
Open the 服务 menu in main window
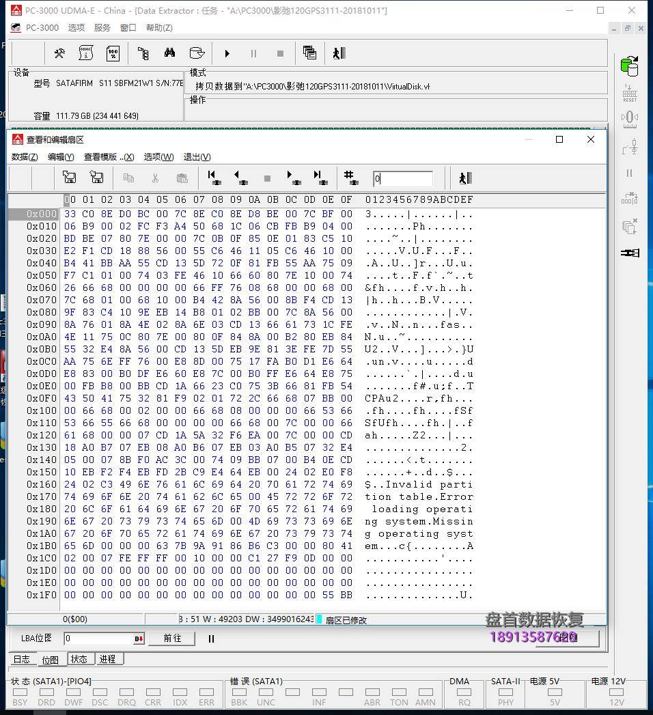(x=102, y=28)
